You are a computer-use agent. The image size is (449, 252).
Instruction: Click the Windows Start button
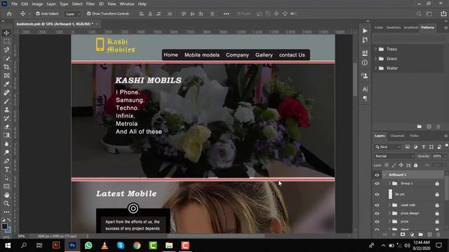(x=8, y=246)
